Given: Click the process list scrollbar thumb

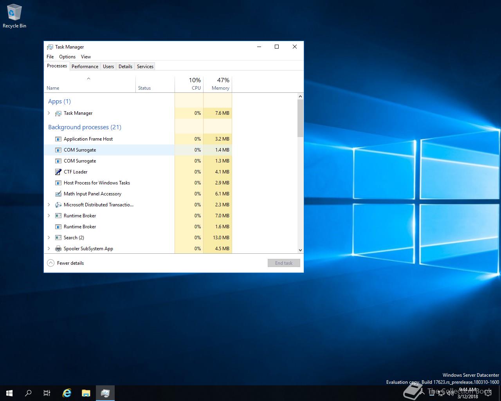Looking at the screenshot, I should pyautogui.click(x=300, y=118).
